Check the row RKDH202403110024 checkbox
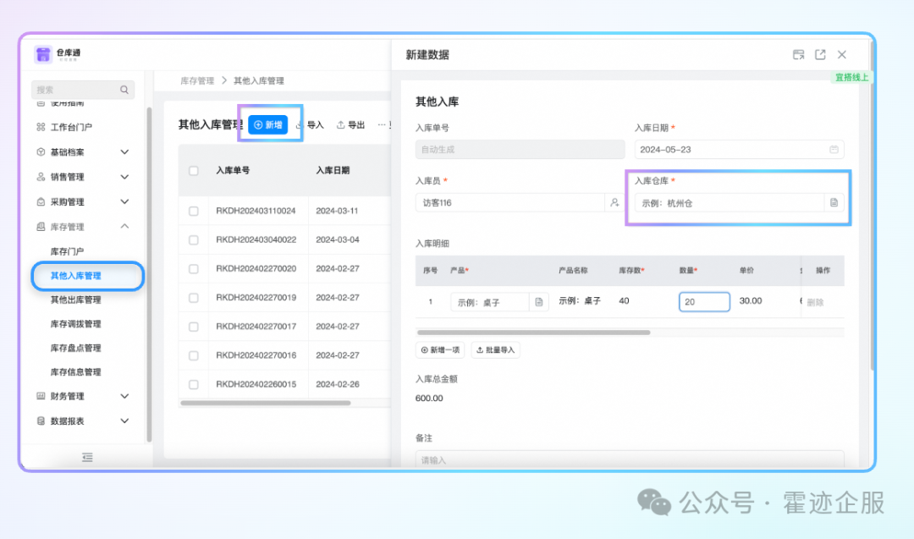This screenshot has width=914, height=539. tap(194, 211)
